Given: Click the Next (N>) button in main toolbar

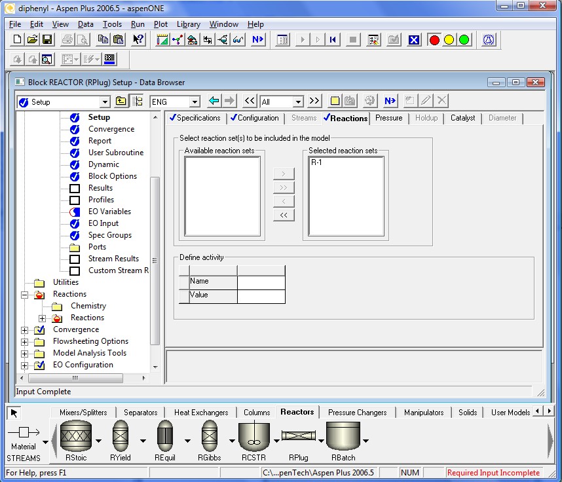Looking at the screenshot, I should pos(257,40).
